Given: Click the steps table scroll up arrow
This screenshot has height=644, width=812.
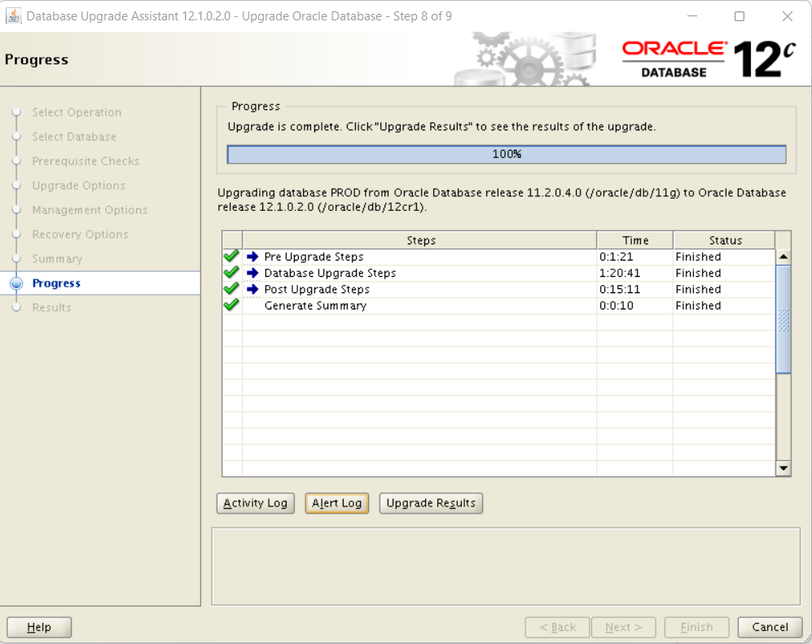Looking at the screenshot, I should [x=783, y=256].
